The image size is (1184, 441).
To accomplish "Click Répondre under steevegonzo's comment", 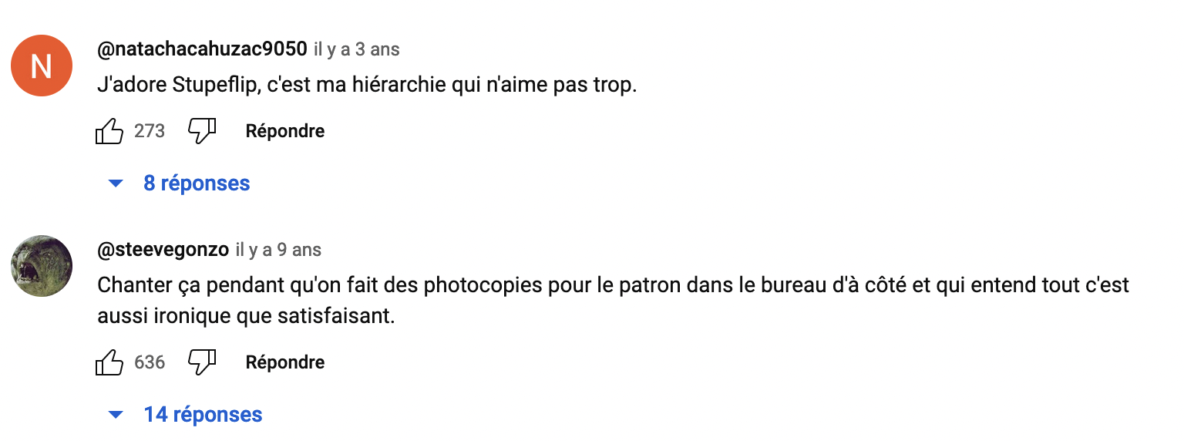I will coord(285,362).
